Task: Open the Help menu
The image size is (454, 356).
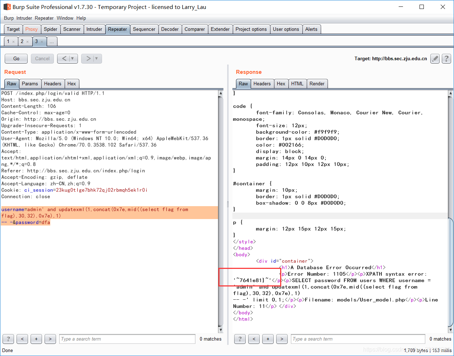Action: [x=81, y=18]
